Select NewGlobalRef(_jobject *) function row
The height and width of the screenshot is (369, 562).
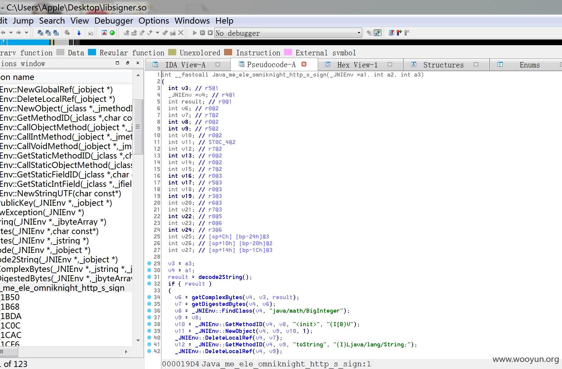pyautogui.click(x=66, y=89)
